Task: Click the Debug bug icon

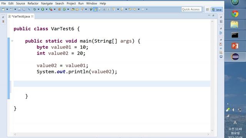Action: point(35,9)
